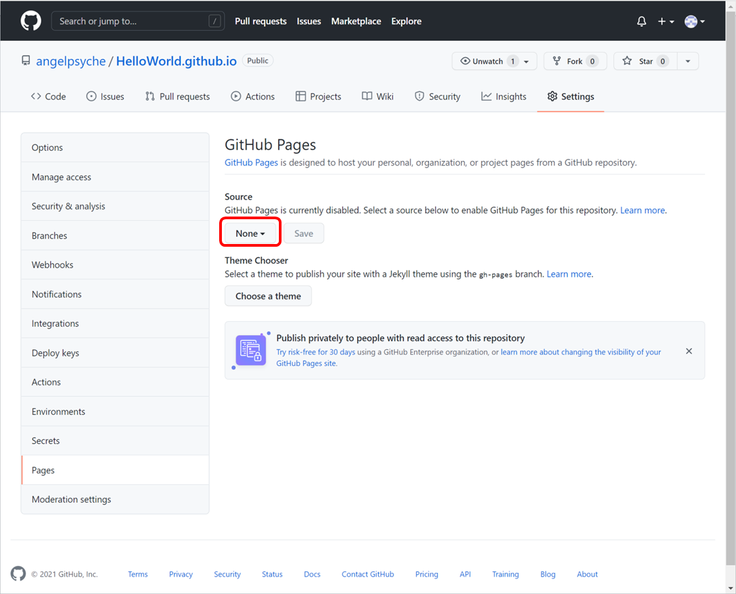This screenshot has height=594, width=736.
Task: Open Branches settings
Action: 115,236
